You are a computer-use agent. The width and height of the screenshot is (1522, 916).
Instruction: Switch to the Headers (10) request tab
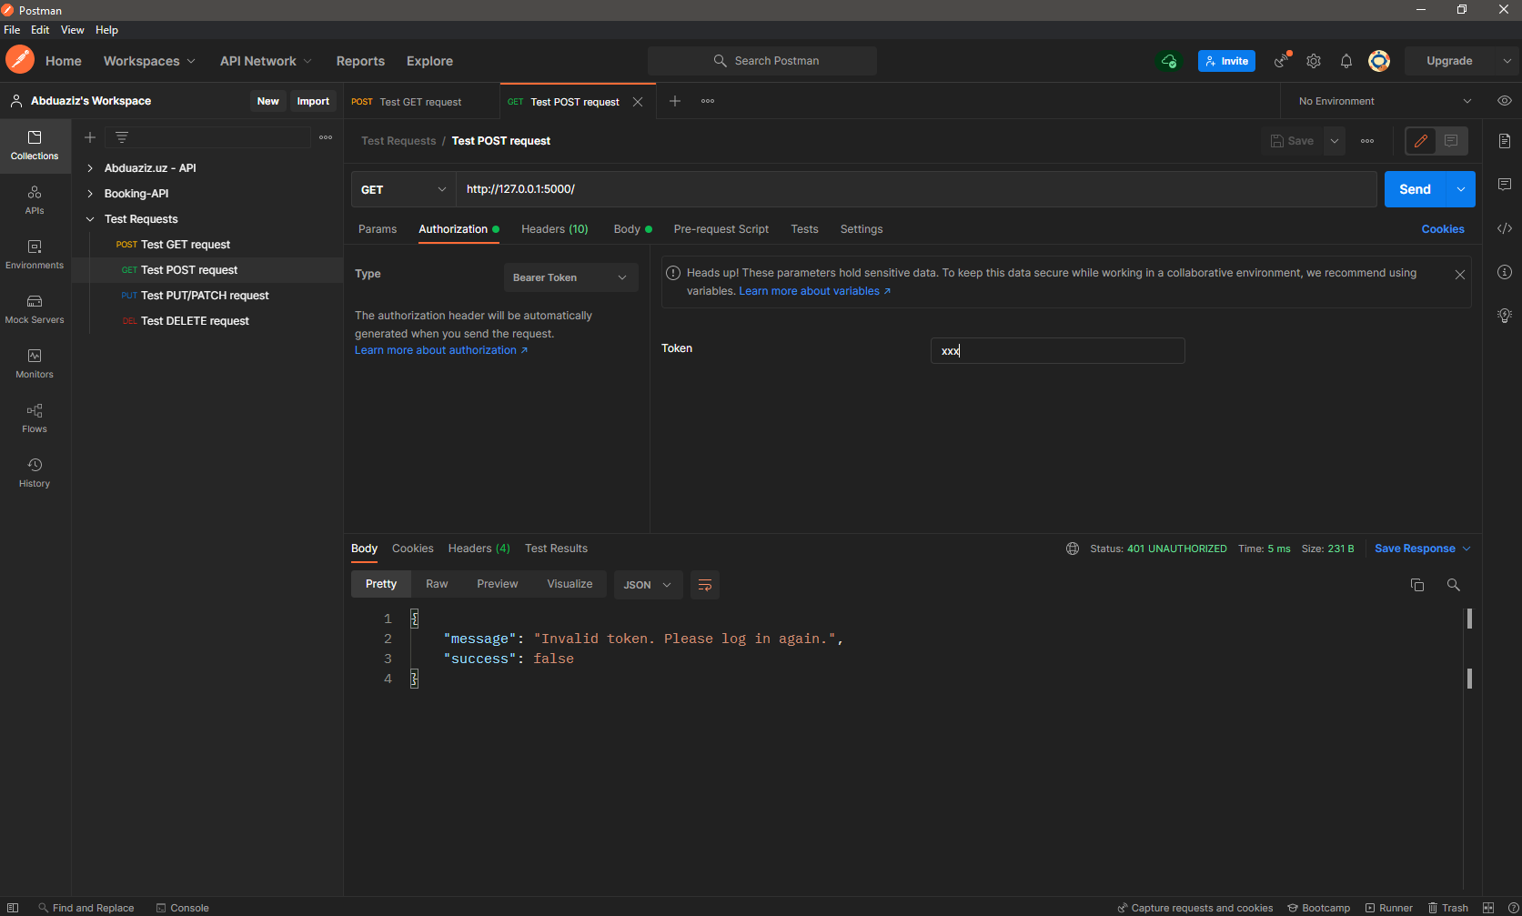(555, 229)
